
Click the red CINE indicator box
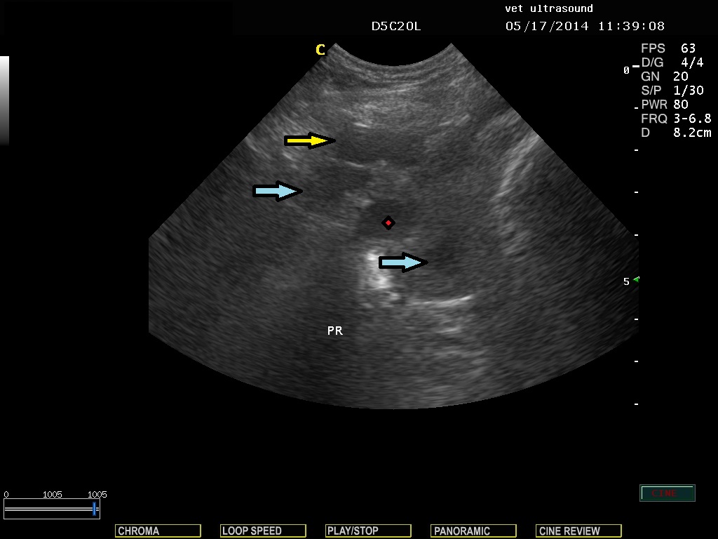(x=667, y=493)
